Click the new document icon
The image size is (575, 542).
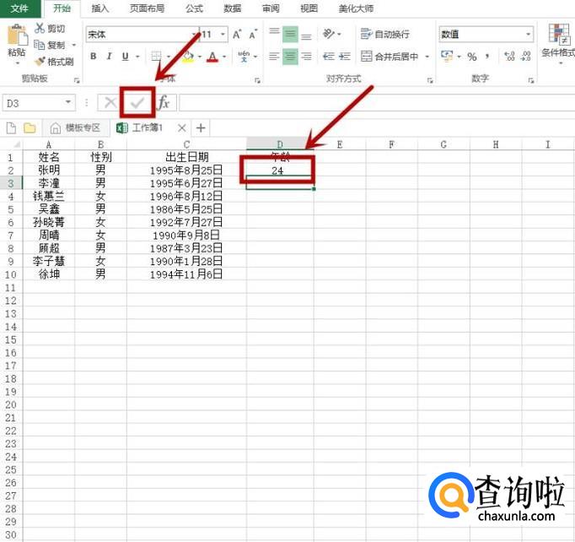pos(11,127)
